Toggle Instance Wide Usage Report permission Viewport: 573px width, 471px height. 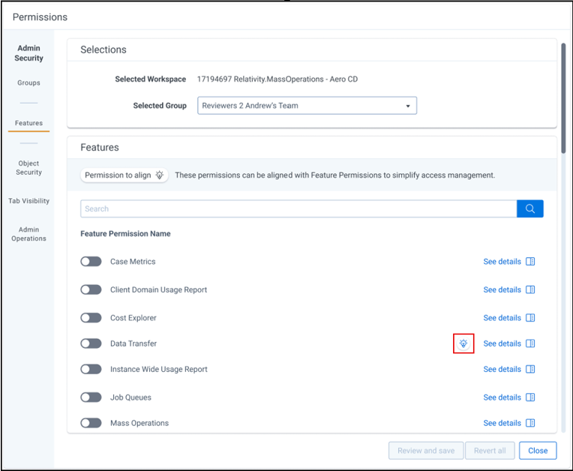coord(91,369)
